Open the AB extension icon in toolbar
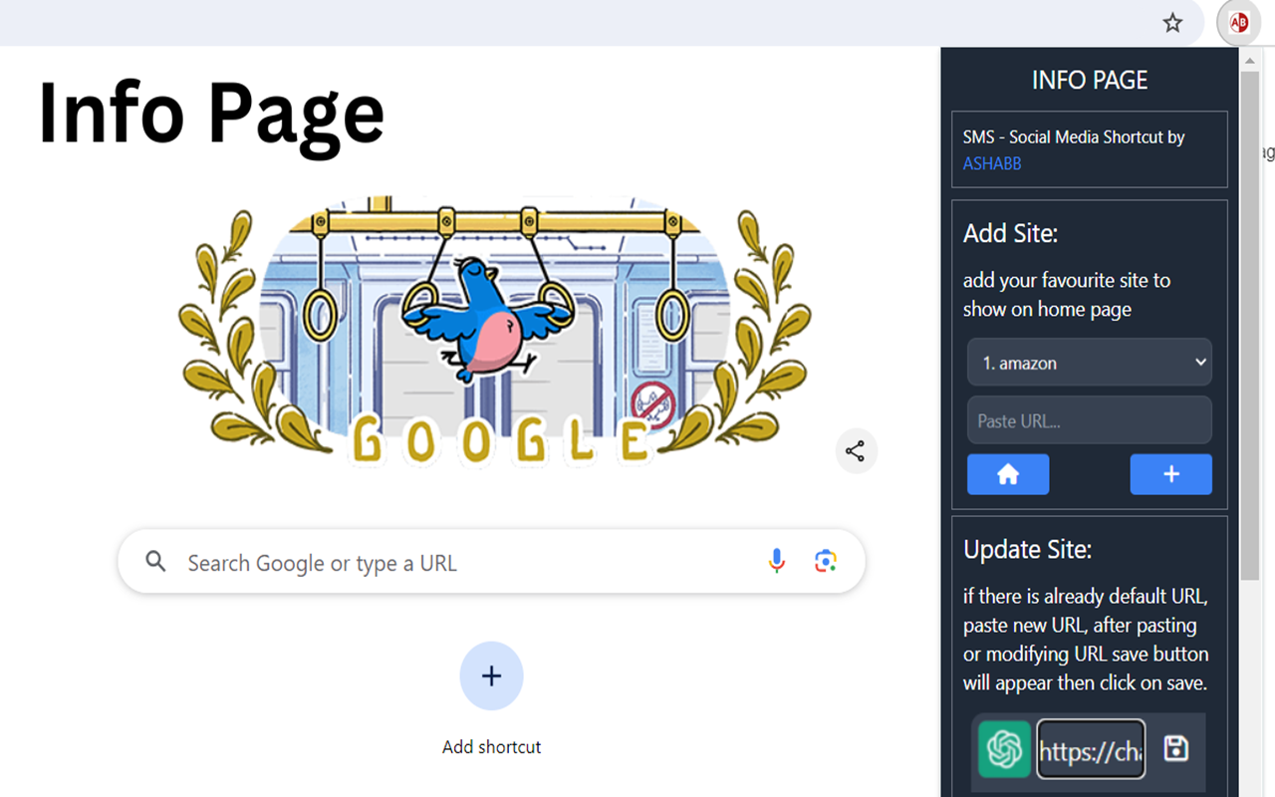The height and width of the screenshot is (797, 1275). pos(1239,23)
